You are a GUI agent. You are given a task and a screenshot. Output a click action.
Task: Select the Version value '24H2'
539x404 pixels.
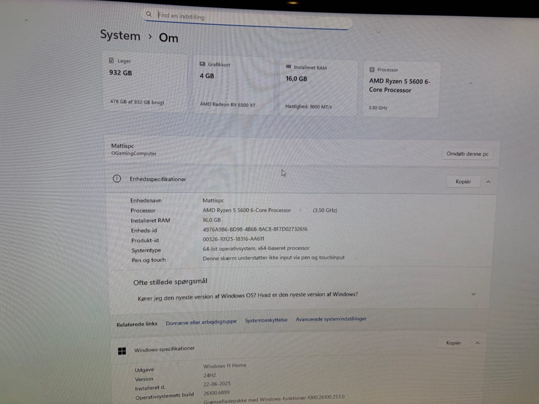point(209,375)
